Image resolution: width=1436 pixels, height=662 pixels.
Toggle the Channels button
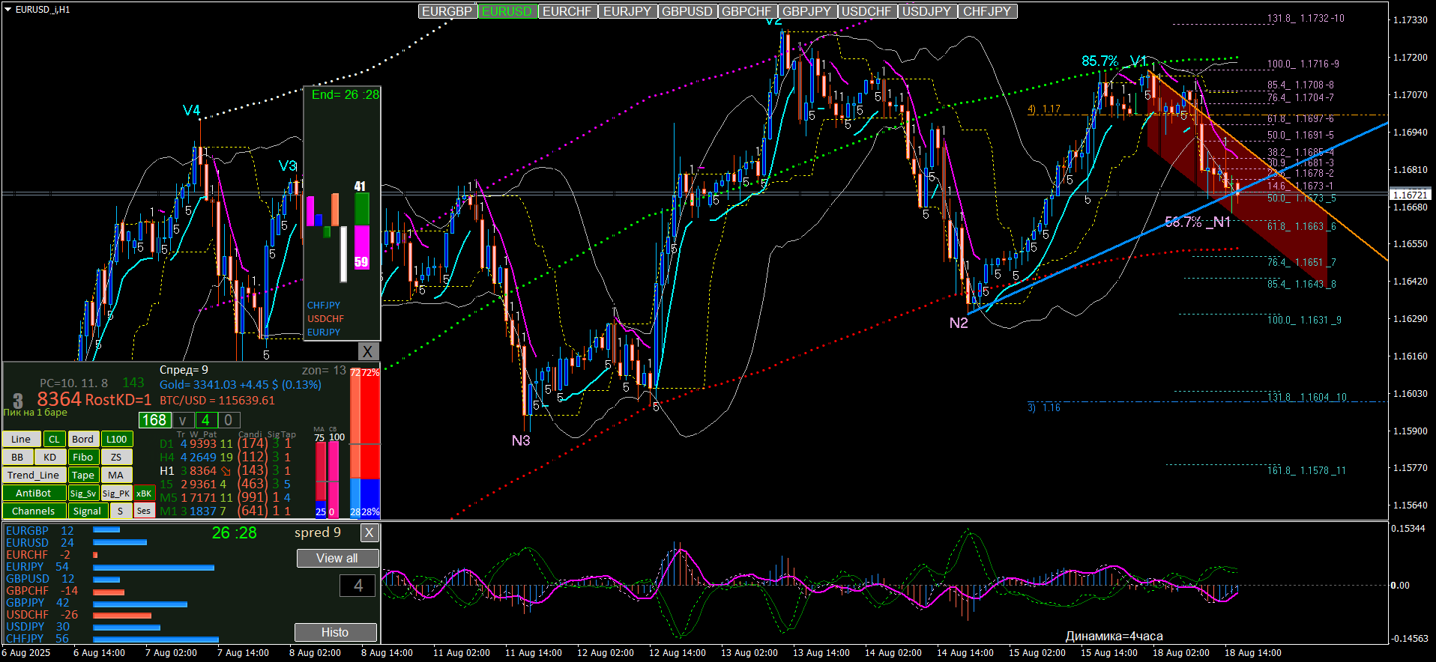click(x=34, y=511)
